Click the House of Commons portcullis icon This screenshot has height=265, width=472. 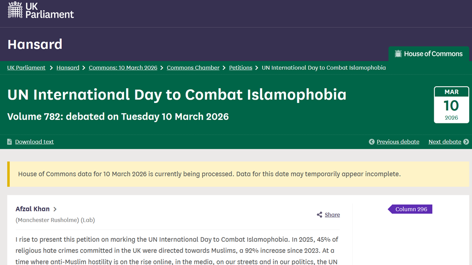click(x=398, y=54)
